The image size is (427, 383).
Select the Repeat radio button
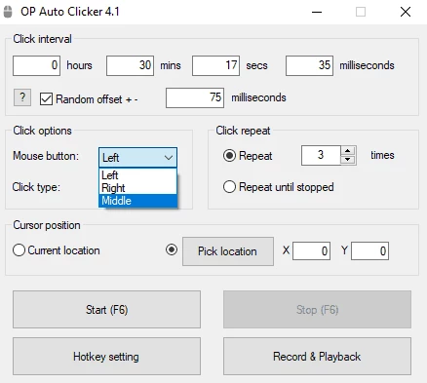pos(229,156)
